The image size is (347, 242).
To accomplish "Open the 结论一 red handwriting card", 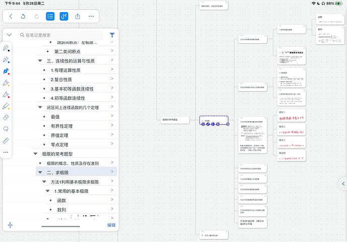I will 292,115.
